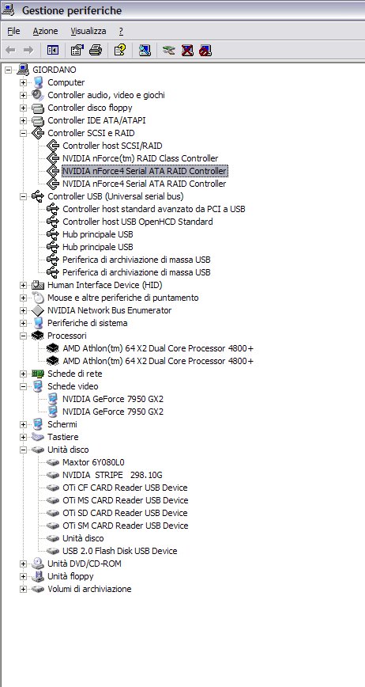The width and height of the screenshot is (365, 687).
Task: Click the Disable device toolbar icon
Action: (205, 51)
